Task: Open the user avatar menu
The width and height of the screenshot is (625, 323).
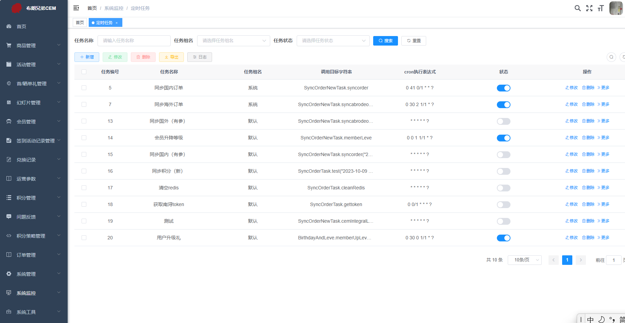Action: 616,8
